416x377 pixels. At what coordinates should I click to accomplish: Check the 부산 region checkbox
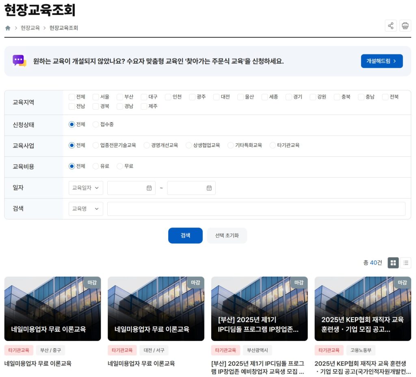[x=120, y=97]
